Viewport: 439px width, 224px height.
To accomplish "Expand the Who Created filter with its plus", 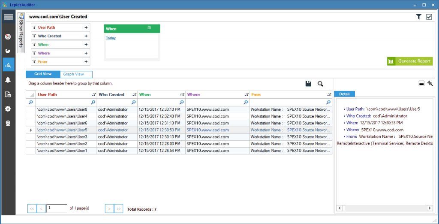I will tap(86, 36).
